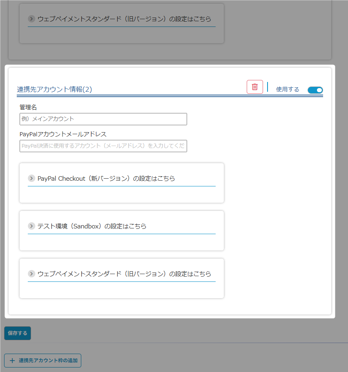The width and height of the screenshot is (348, 372).
Task: Expand テスト環境（Sandbox）の設定はこちら
Action: click(x=92, y=226)
